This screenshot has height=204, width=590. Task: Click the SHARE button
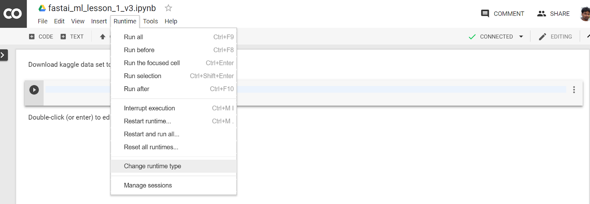coord(553,14)
